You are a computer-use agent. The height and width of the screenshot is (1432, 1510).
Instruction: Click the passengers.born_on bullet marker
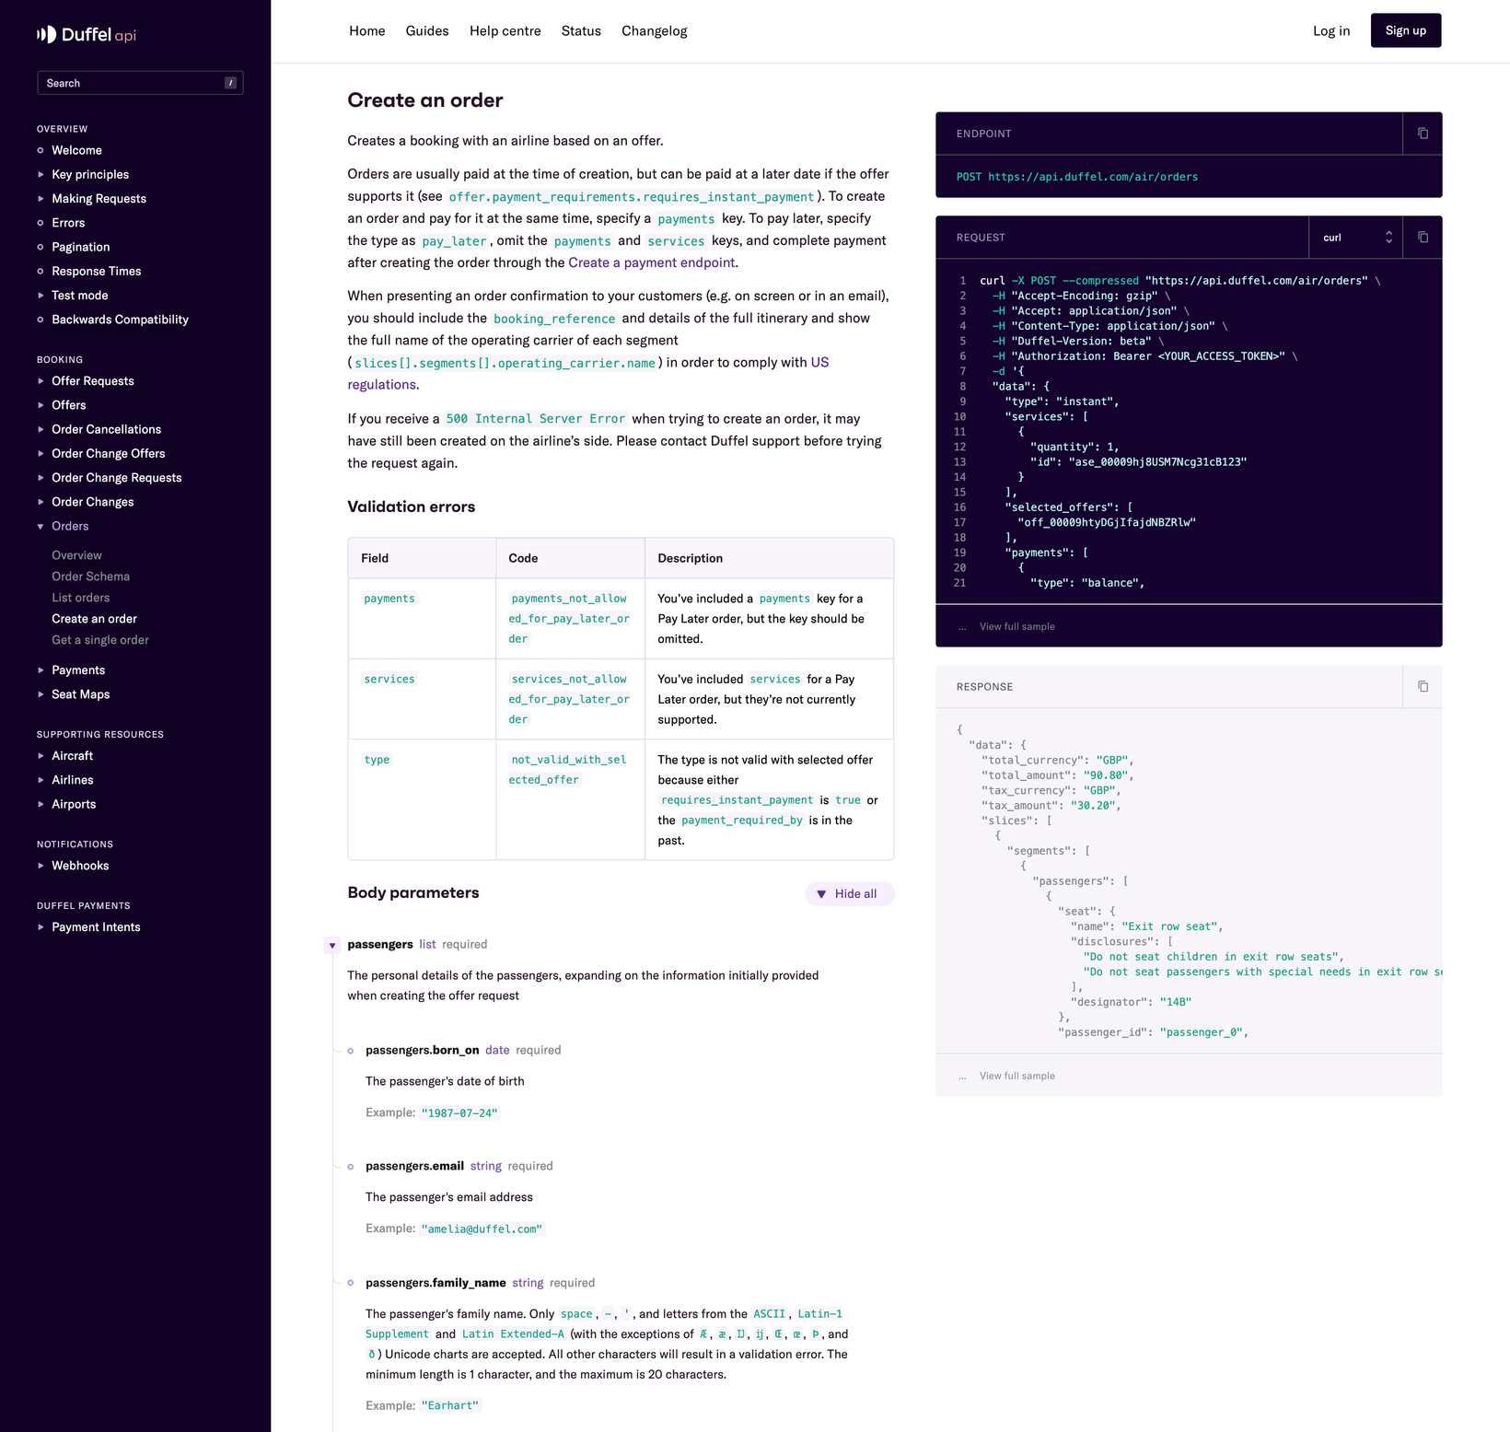click(x=351, y=1051)
